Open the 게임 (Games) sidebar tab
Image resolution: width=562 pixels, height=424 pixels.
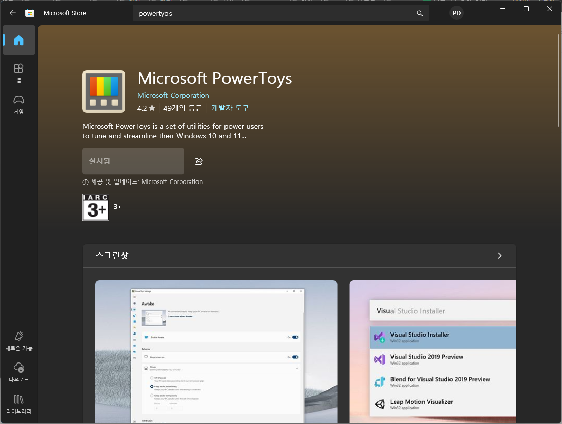coord(19,105)
